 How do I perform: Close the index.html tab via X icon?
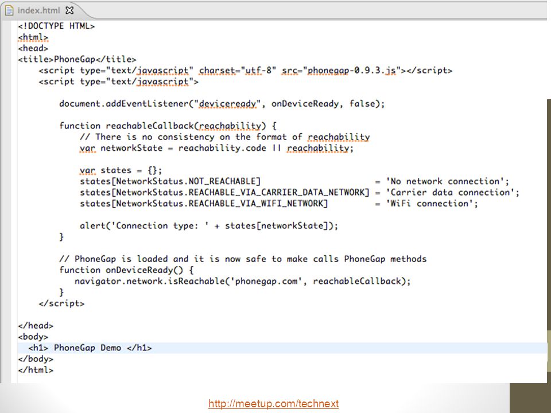[x=69, y=10]
